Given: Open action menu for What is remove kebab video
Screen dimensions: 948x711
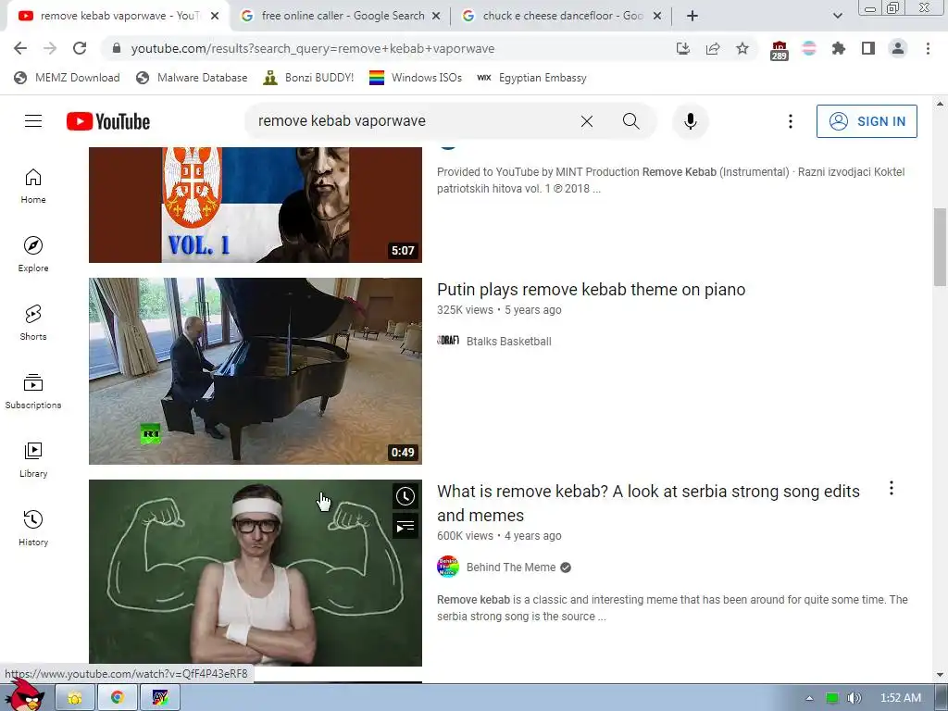Looking at the screenshot, I should click(x=892, y=489).
